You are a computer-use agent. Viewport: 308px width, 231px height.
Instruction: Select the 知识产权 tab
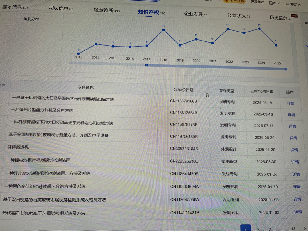[x=152, y=13]
